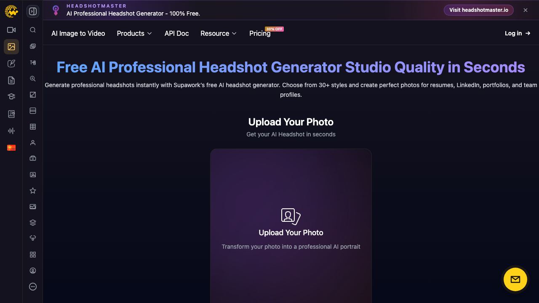
Task: Select the resize square arrow icon
Action: click(33, 95)
